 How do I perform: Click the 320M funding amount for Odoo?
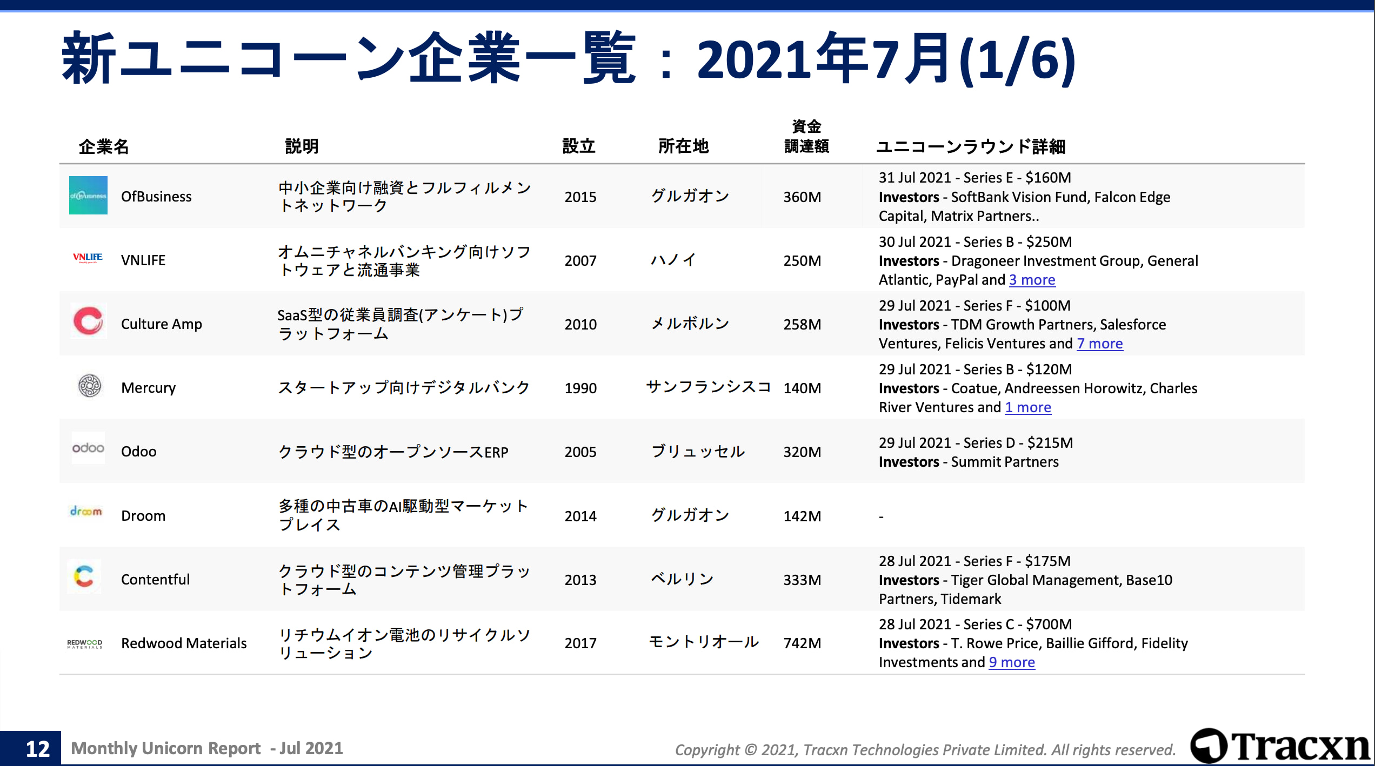(x=802, y=452)
